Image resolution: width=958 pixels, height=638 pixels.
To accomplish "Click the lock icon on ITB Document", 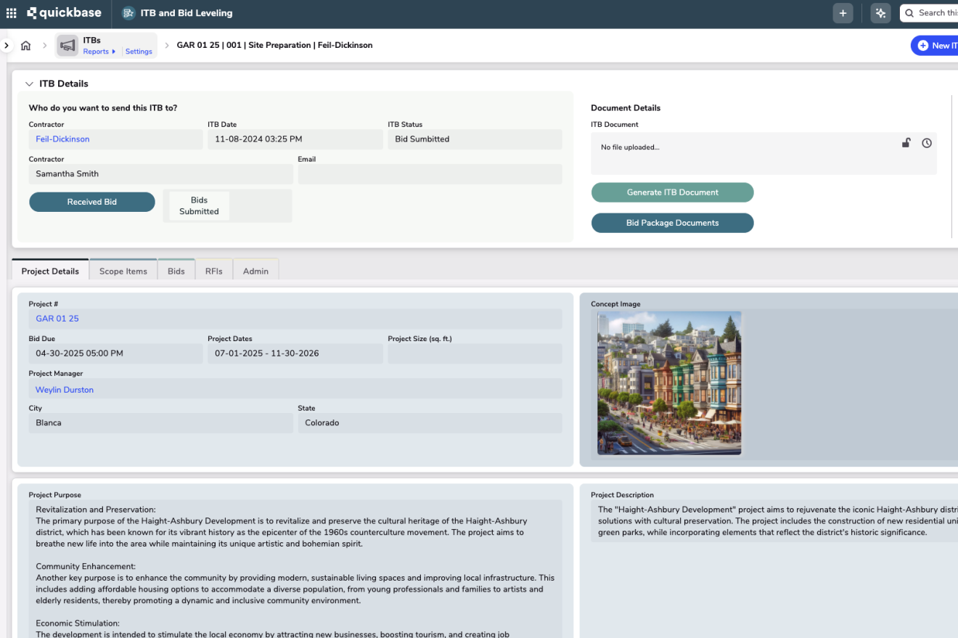I will click(906, 143).
